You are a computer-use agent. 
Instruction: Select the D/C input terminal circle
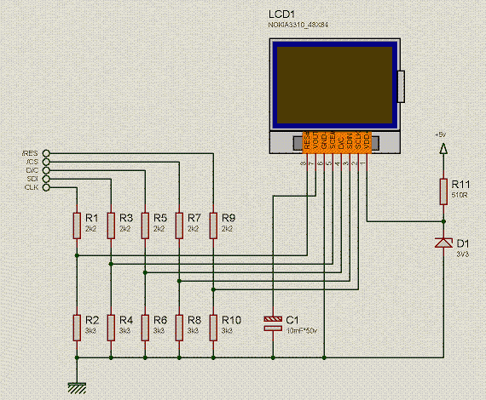(x=46, y=170)
